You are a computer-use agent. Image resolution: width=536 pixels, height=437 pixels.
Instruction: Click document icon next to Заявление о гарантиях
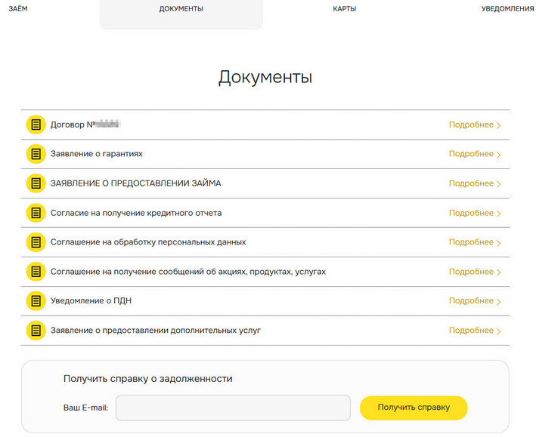pyautogui.click(x=36, y=154)
